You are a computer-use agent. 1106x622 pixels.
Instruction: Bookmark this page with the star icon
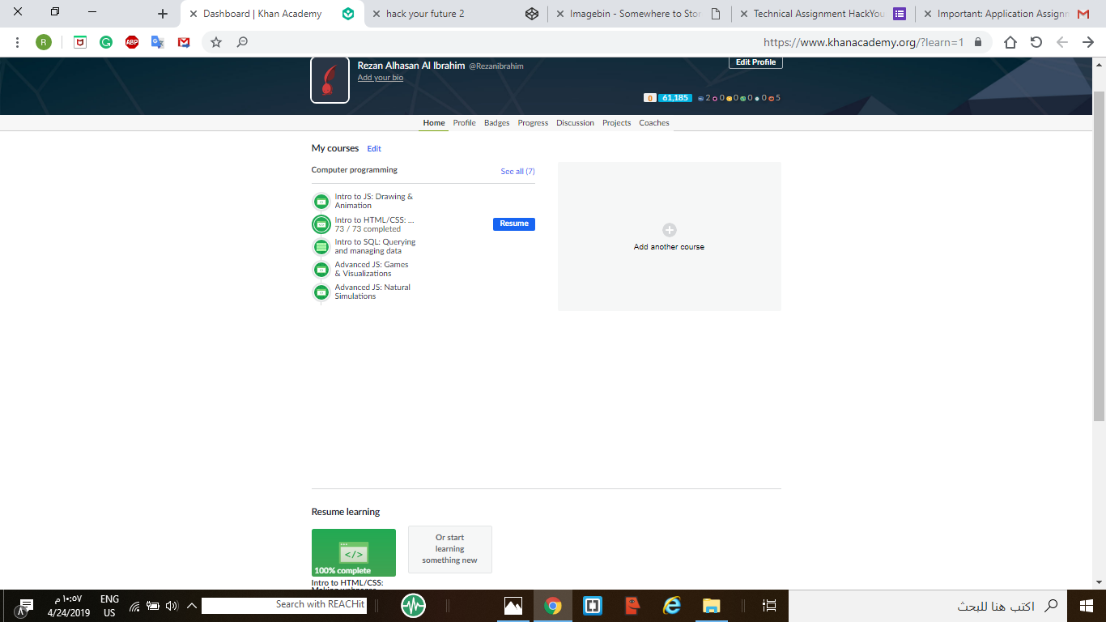216,42
